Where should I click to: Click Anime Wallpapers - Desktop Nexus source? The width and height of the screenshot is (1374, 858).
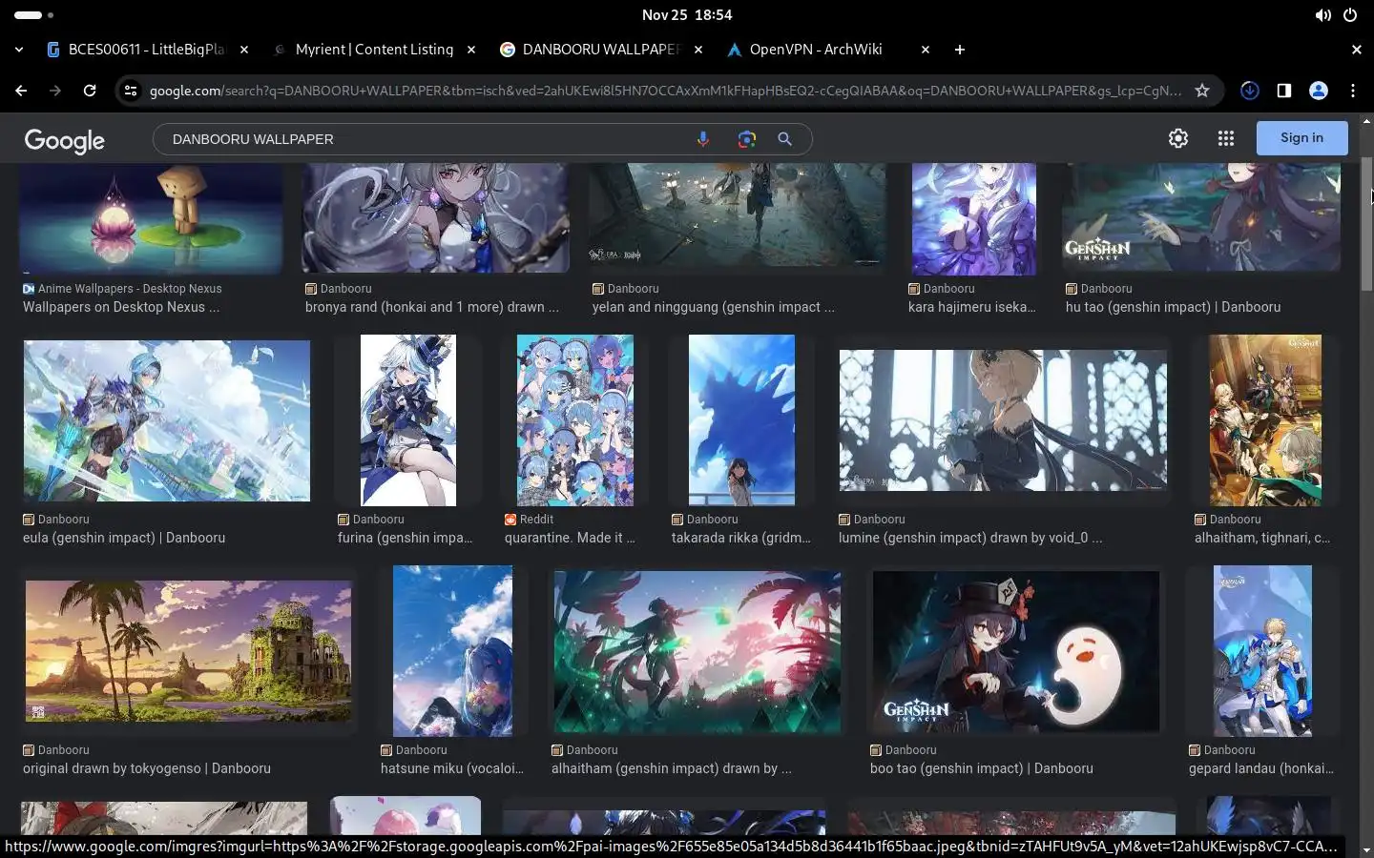(130, 289)
